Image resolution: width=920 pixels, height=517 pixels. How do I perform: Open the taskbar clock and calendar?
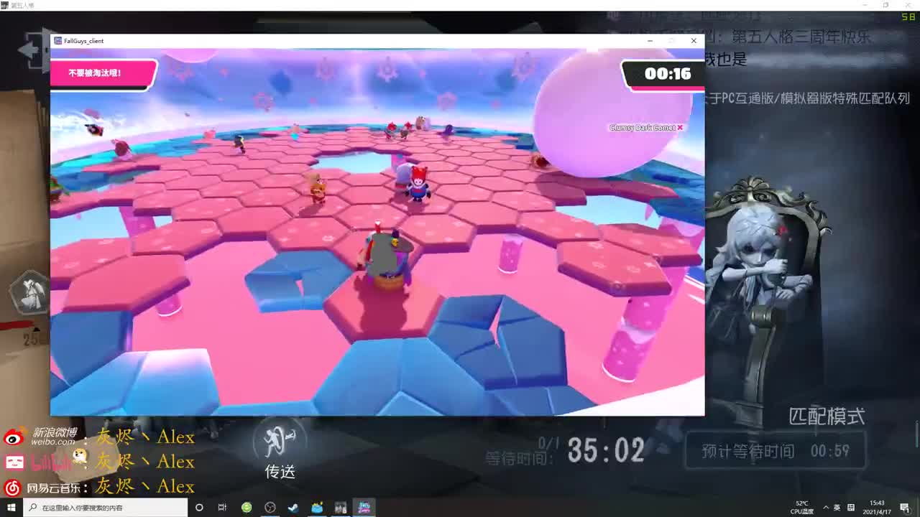877,508
